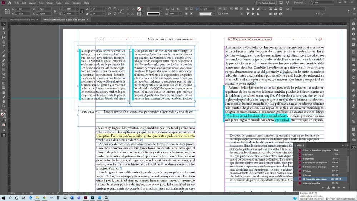Constrain width and height proportions link icon
Viewport: 357px width, 201px height.
(x=55, y=11)
